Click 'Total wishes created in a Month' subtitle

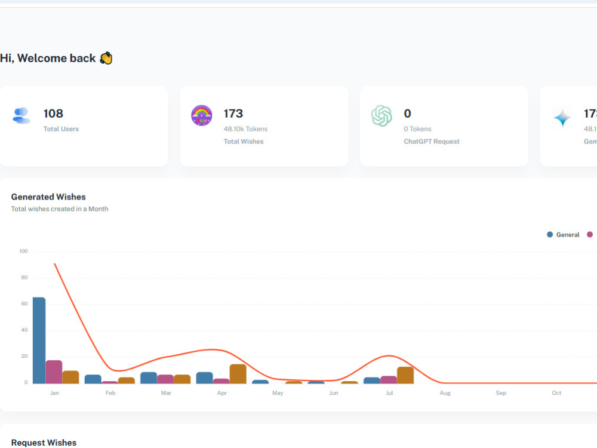tap(59, 208)
